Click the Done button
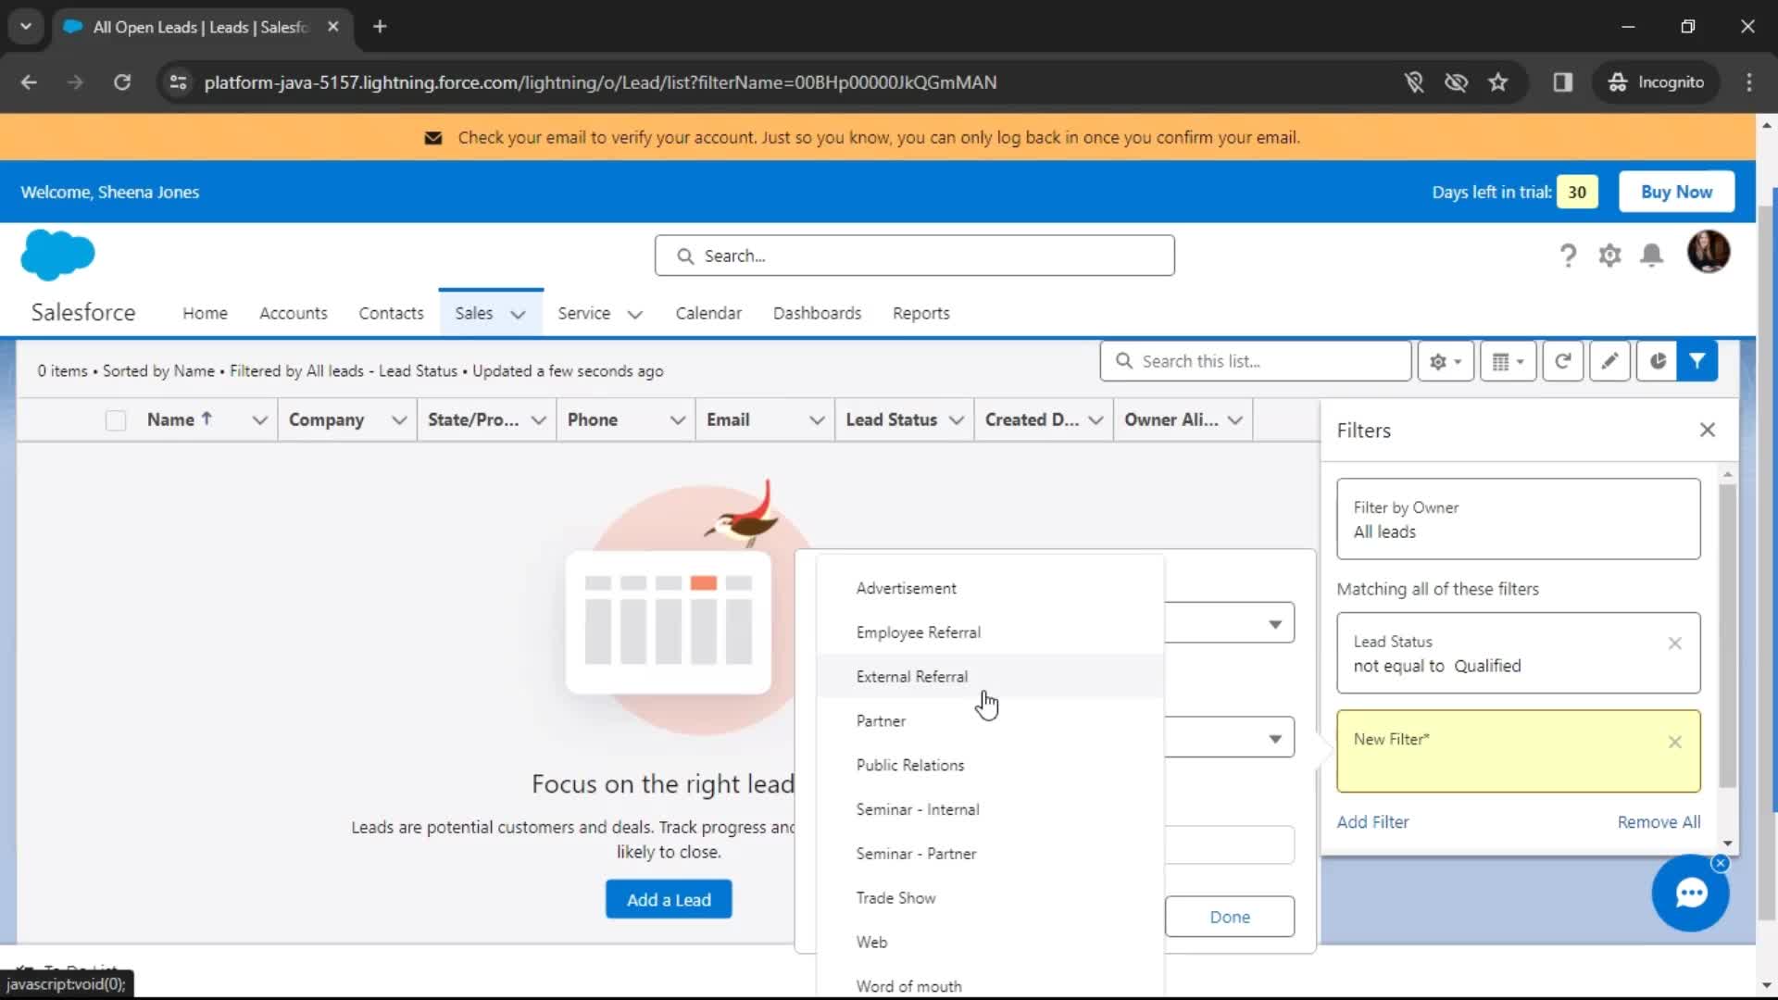 [1230, 917]
